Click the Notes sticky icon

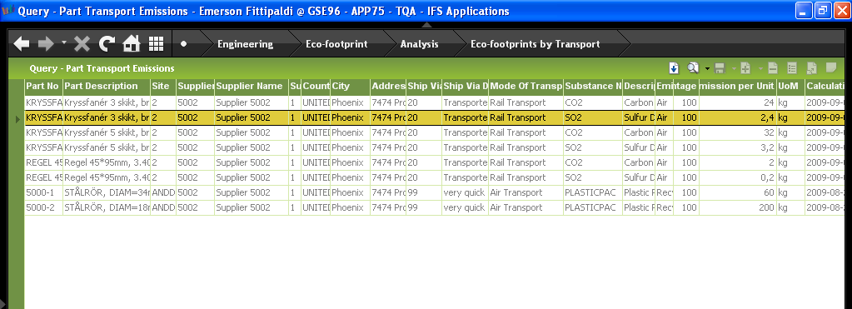(830, 68)
